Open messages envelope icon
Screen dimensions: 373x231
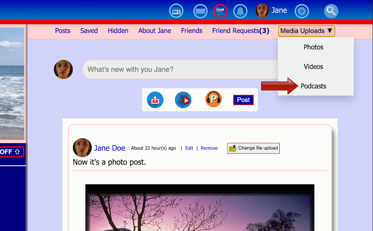point(200,11)
